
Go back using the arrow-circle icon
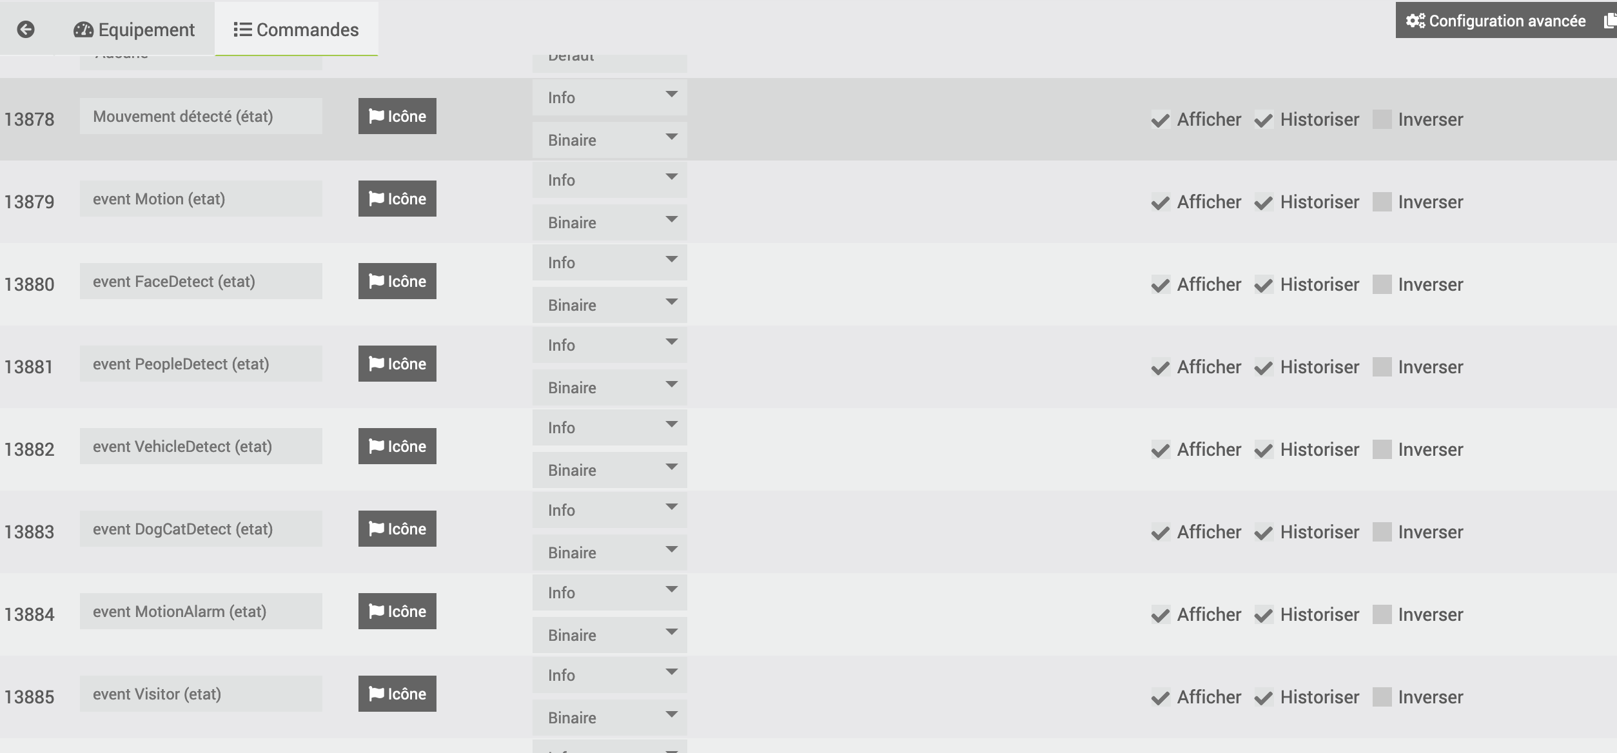coord(26,29)
